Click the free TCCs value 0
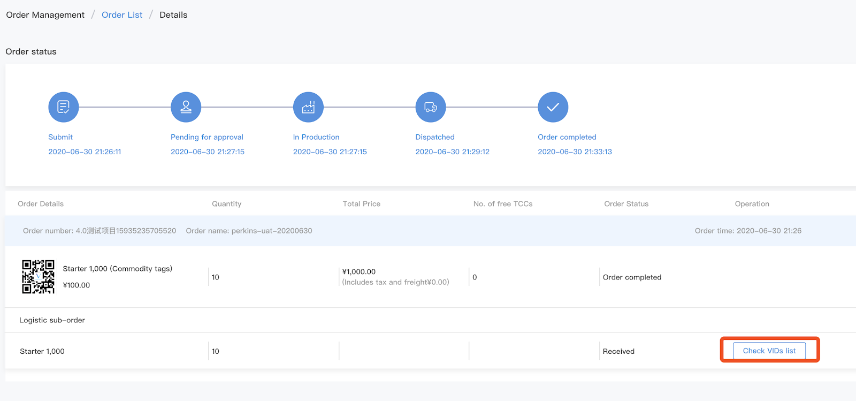Image resolution: width=856 pixels, height=401 pixels. (475, 277)
